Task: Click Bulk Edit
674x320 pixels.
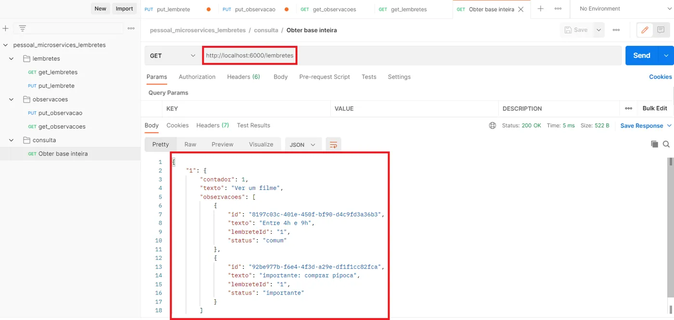Action: [x=655, y=108]
